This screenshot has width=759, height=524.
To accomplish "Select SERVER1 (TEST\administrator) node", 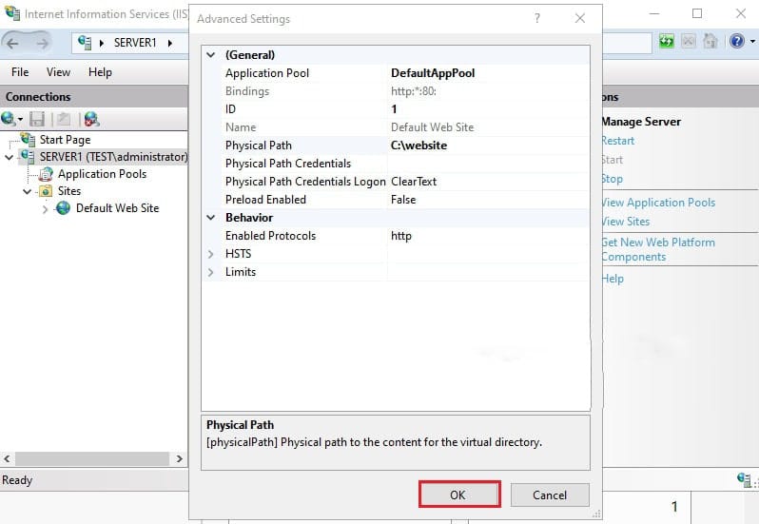I will 113,157.
